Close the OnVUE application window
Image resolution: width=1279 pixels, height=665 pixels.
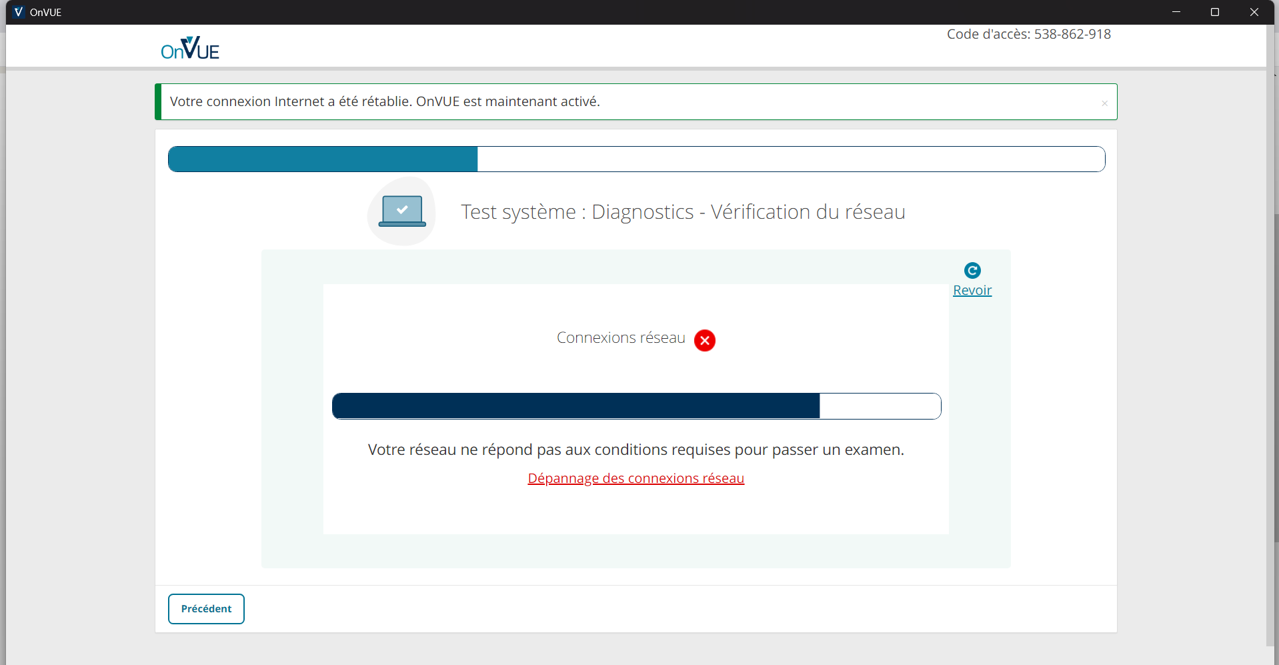click(x=1254, y=12)
